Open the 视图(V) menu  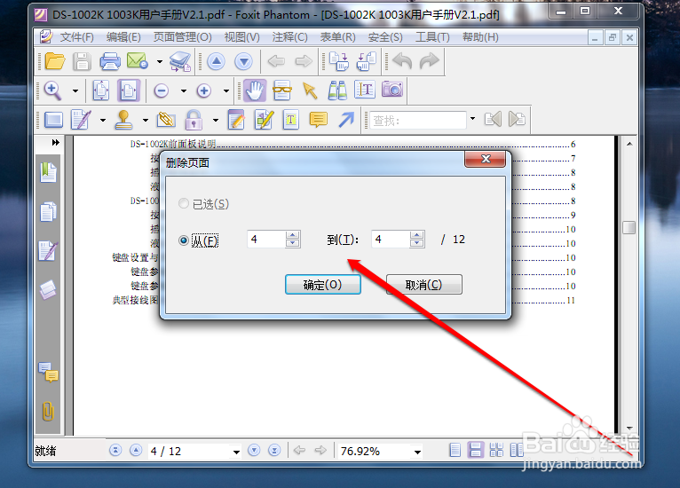(x=241, y=37)
